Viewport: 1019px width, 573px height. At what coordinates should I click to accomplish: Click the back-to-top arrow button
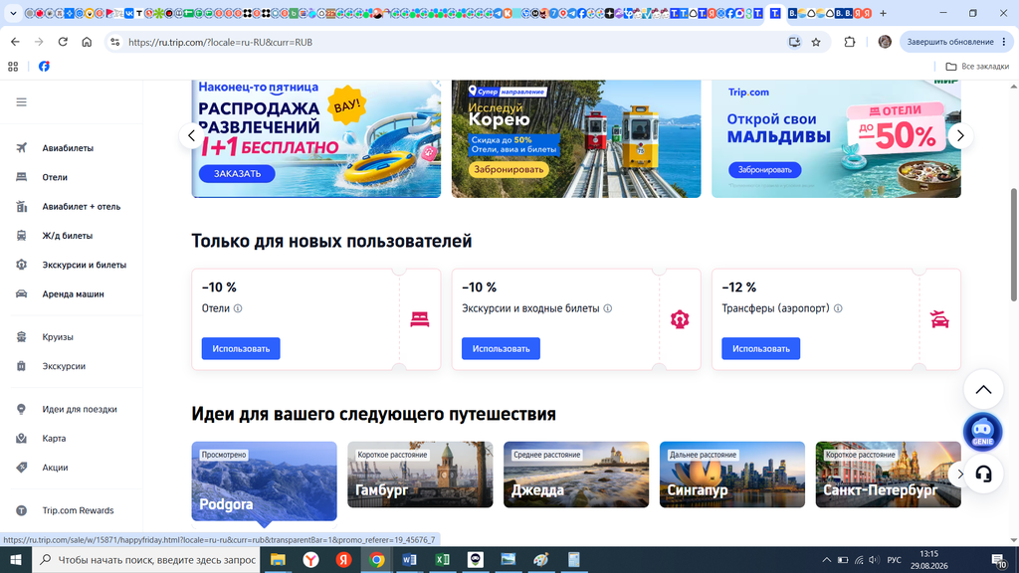click(x=983, y=390)
